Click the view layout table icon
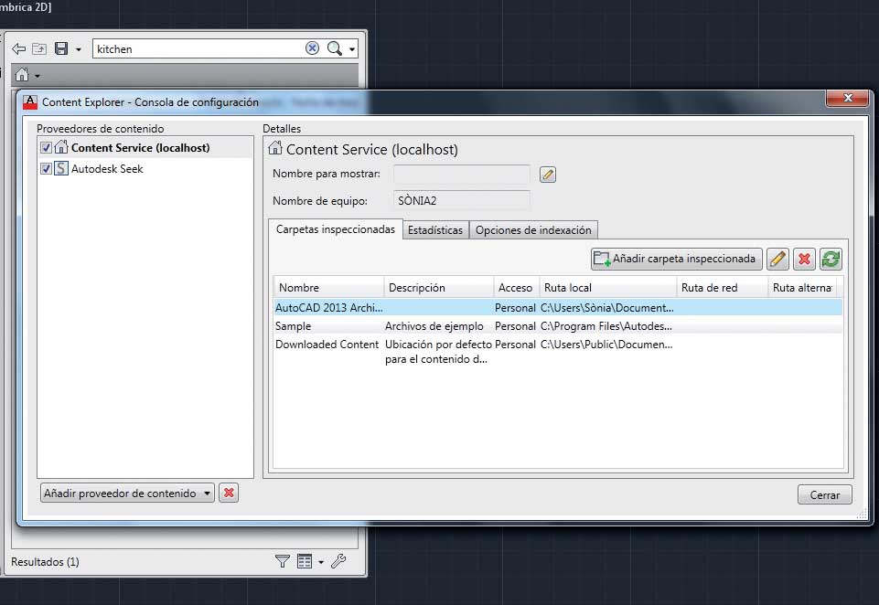The height and width of the screenshot is (605, 879). 305,561
